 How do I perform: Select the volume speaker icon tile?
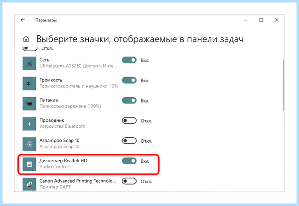(29, 84)
